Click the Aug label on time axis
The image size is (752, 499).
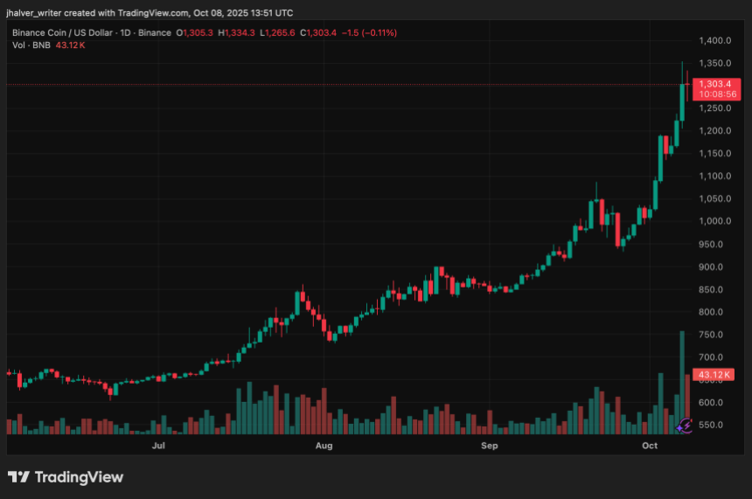tap(324, 446)
